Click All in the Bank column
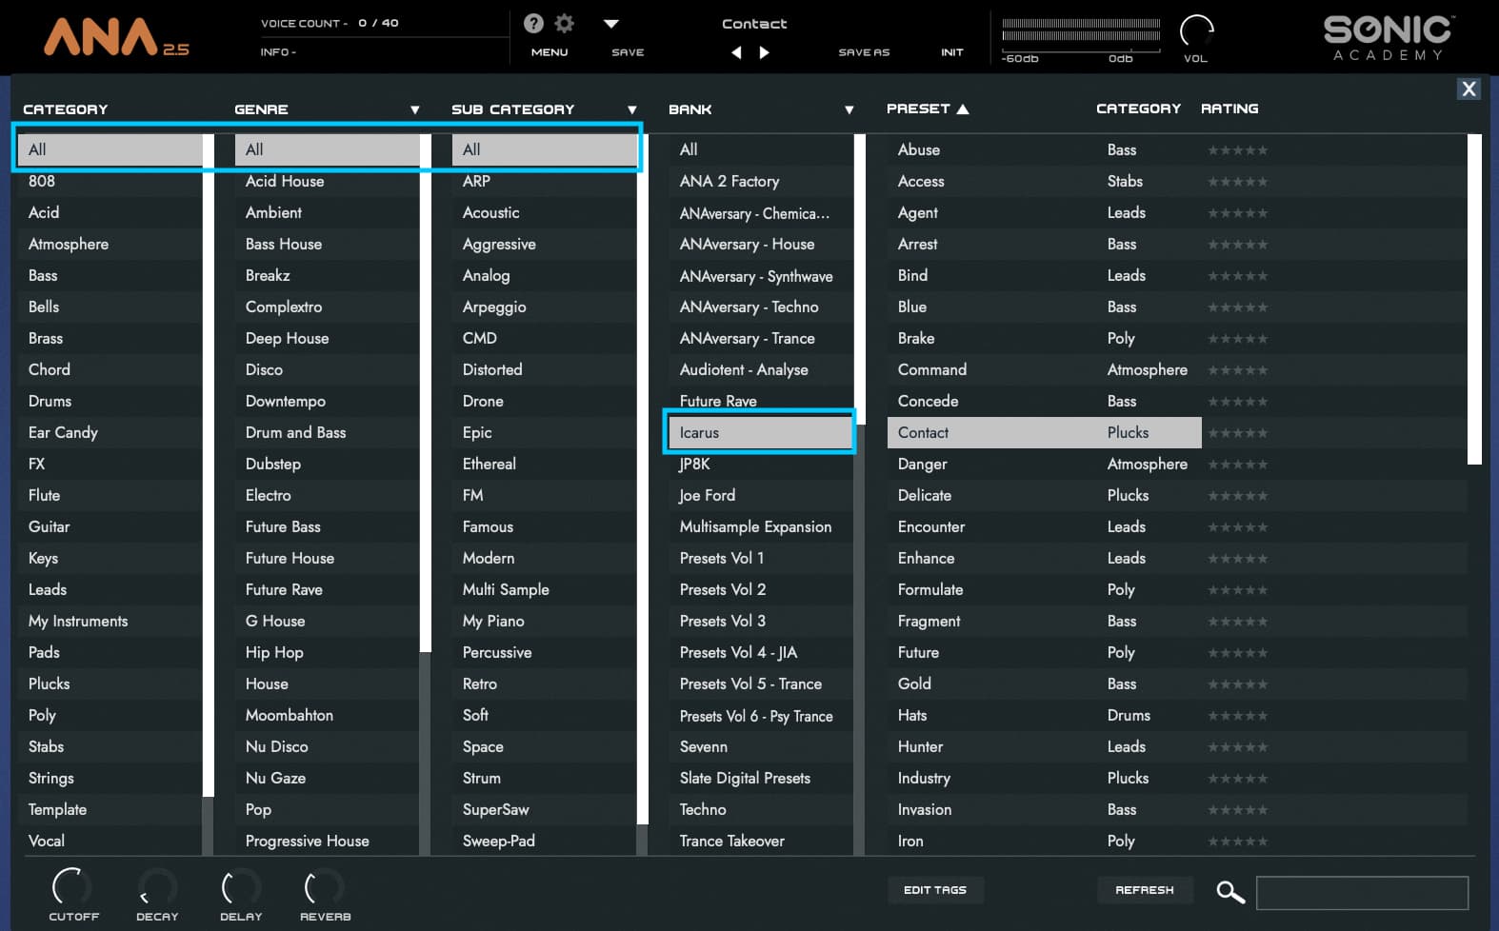Image resolution: width=1499 pixels, height=931 pixels. (761, 149)
